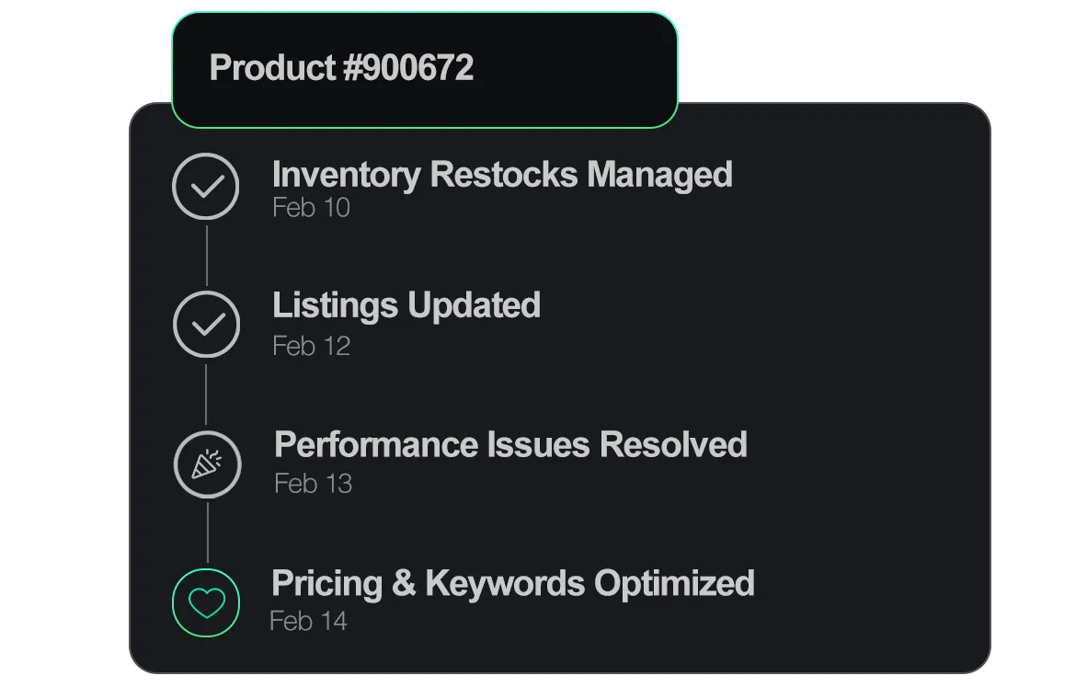The height and width of the screenshot is (699, 1087).
Task: Open the Product #900672 header card
Action: (424, 70)
